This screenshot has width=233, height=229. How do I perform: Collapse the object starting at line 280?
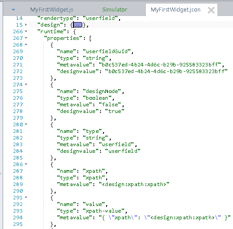pos(26,124)
